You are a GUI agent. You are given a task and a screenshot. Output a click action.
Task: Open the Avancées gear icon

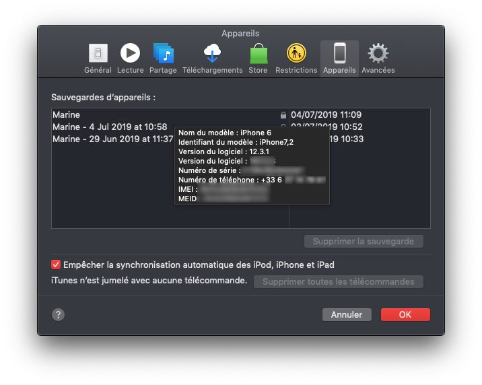pyautogui.click(x=378, y=53)
